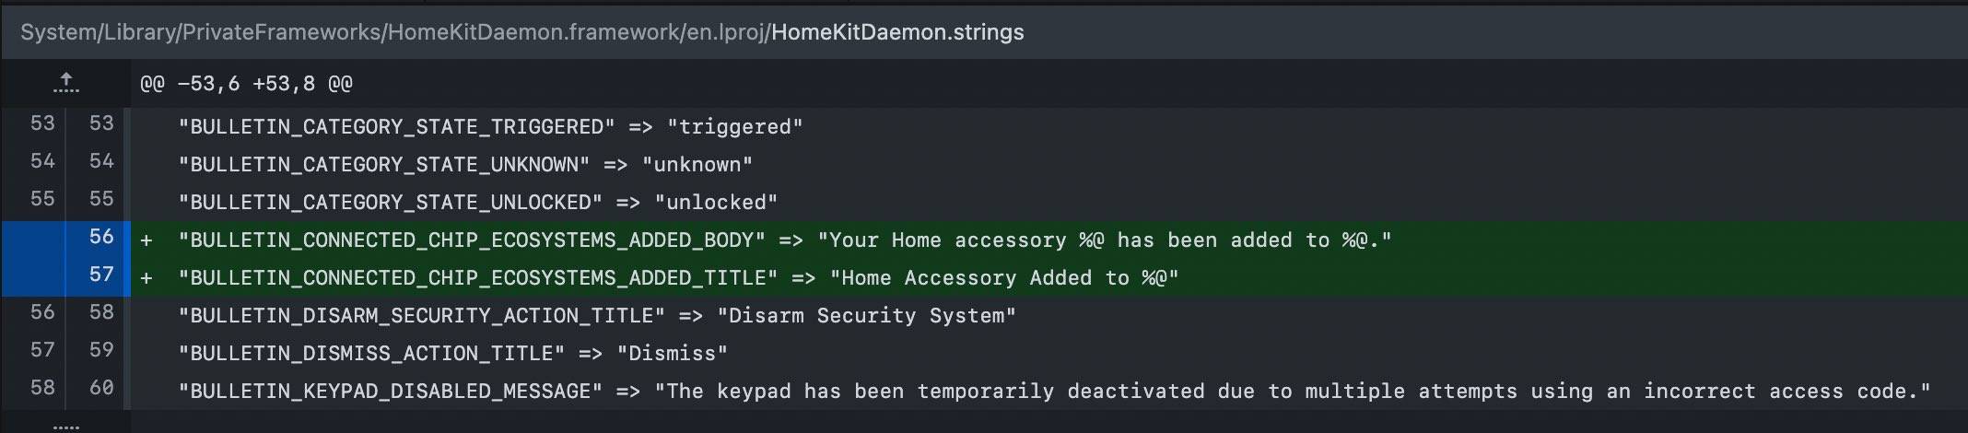The image size is (1968, 433).
Task: Select highlighted new line number 57
Action: [101, 275]
